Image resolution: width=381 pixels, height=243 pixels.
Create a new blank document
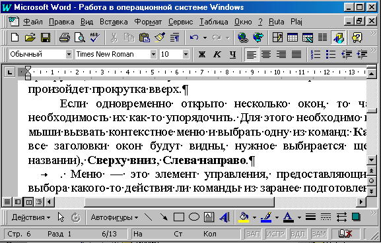click(15, 38)
